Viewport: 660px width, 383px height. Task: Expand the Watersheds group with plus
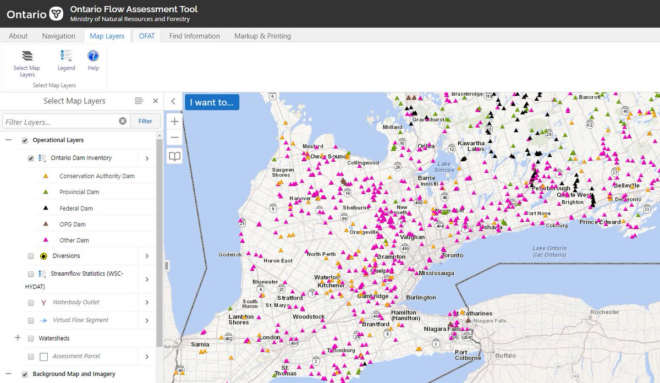[x=17, y=338]
